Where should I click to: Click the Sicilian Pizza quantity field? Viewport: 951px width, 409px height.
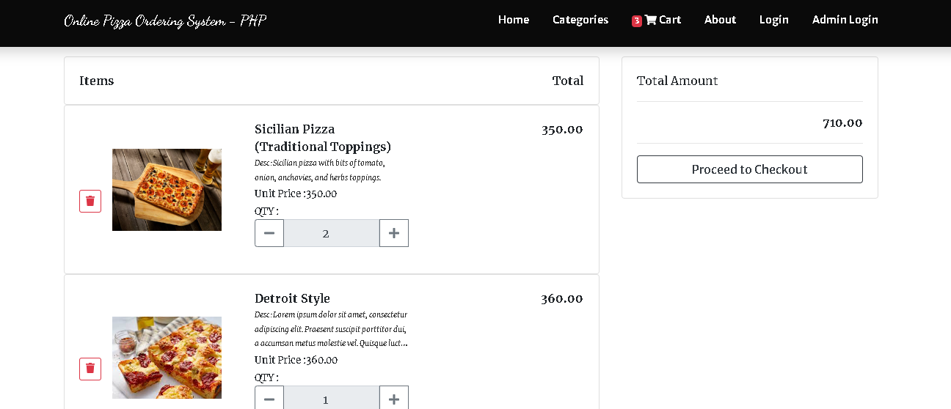click(x=332, y=233)
